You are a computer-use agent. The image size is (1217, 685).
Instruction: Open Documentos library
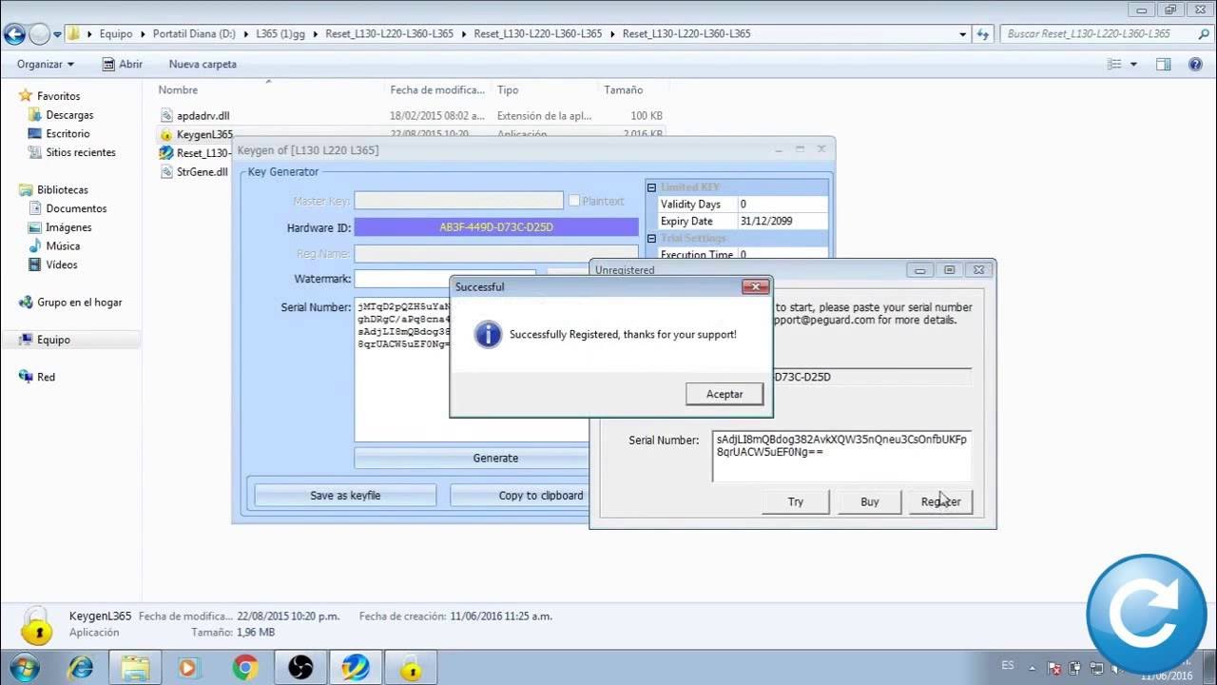pyautogui.click(x=76, y=208)
